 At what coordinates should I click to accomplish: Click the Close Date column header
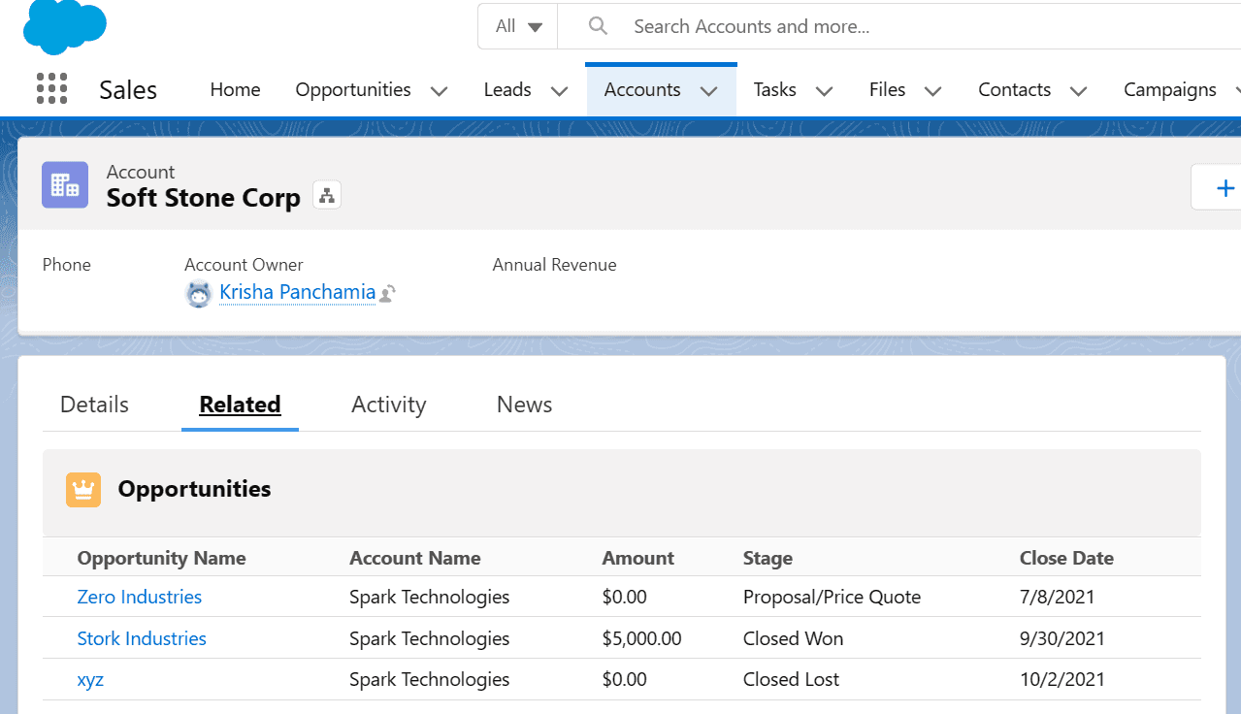pyautogui.click(x=1066, y=558)
